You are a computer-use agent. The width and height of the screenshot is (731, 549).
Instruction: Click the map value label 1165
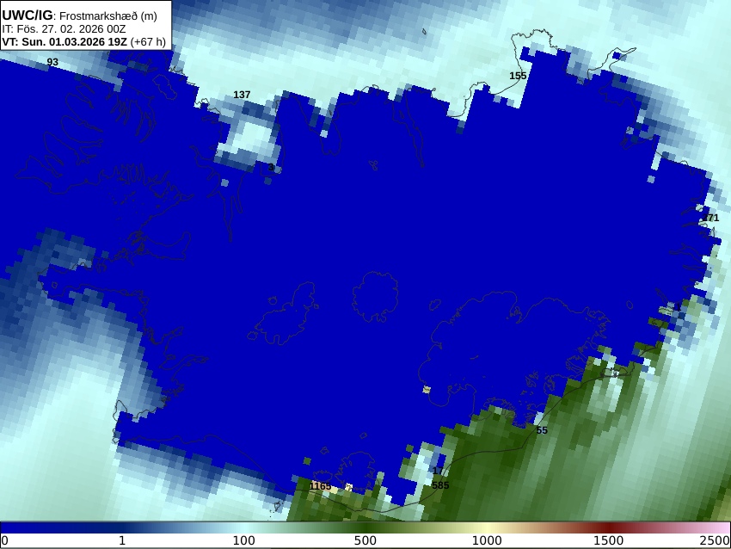[x=321, y=486]
